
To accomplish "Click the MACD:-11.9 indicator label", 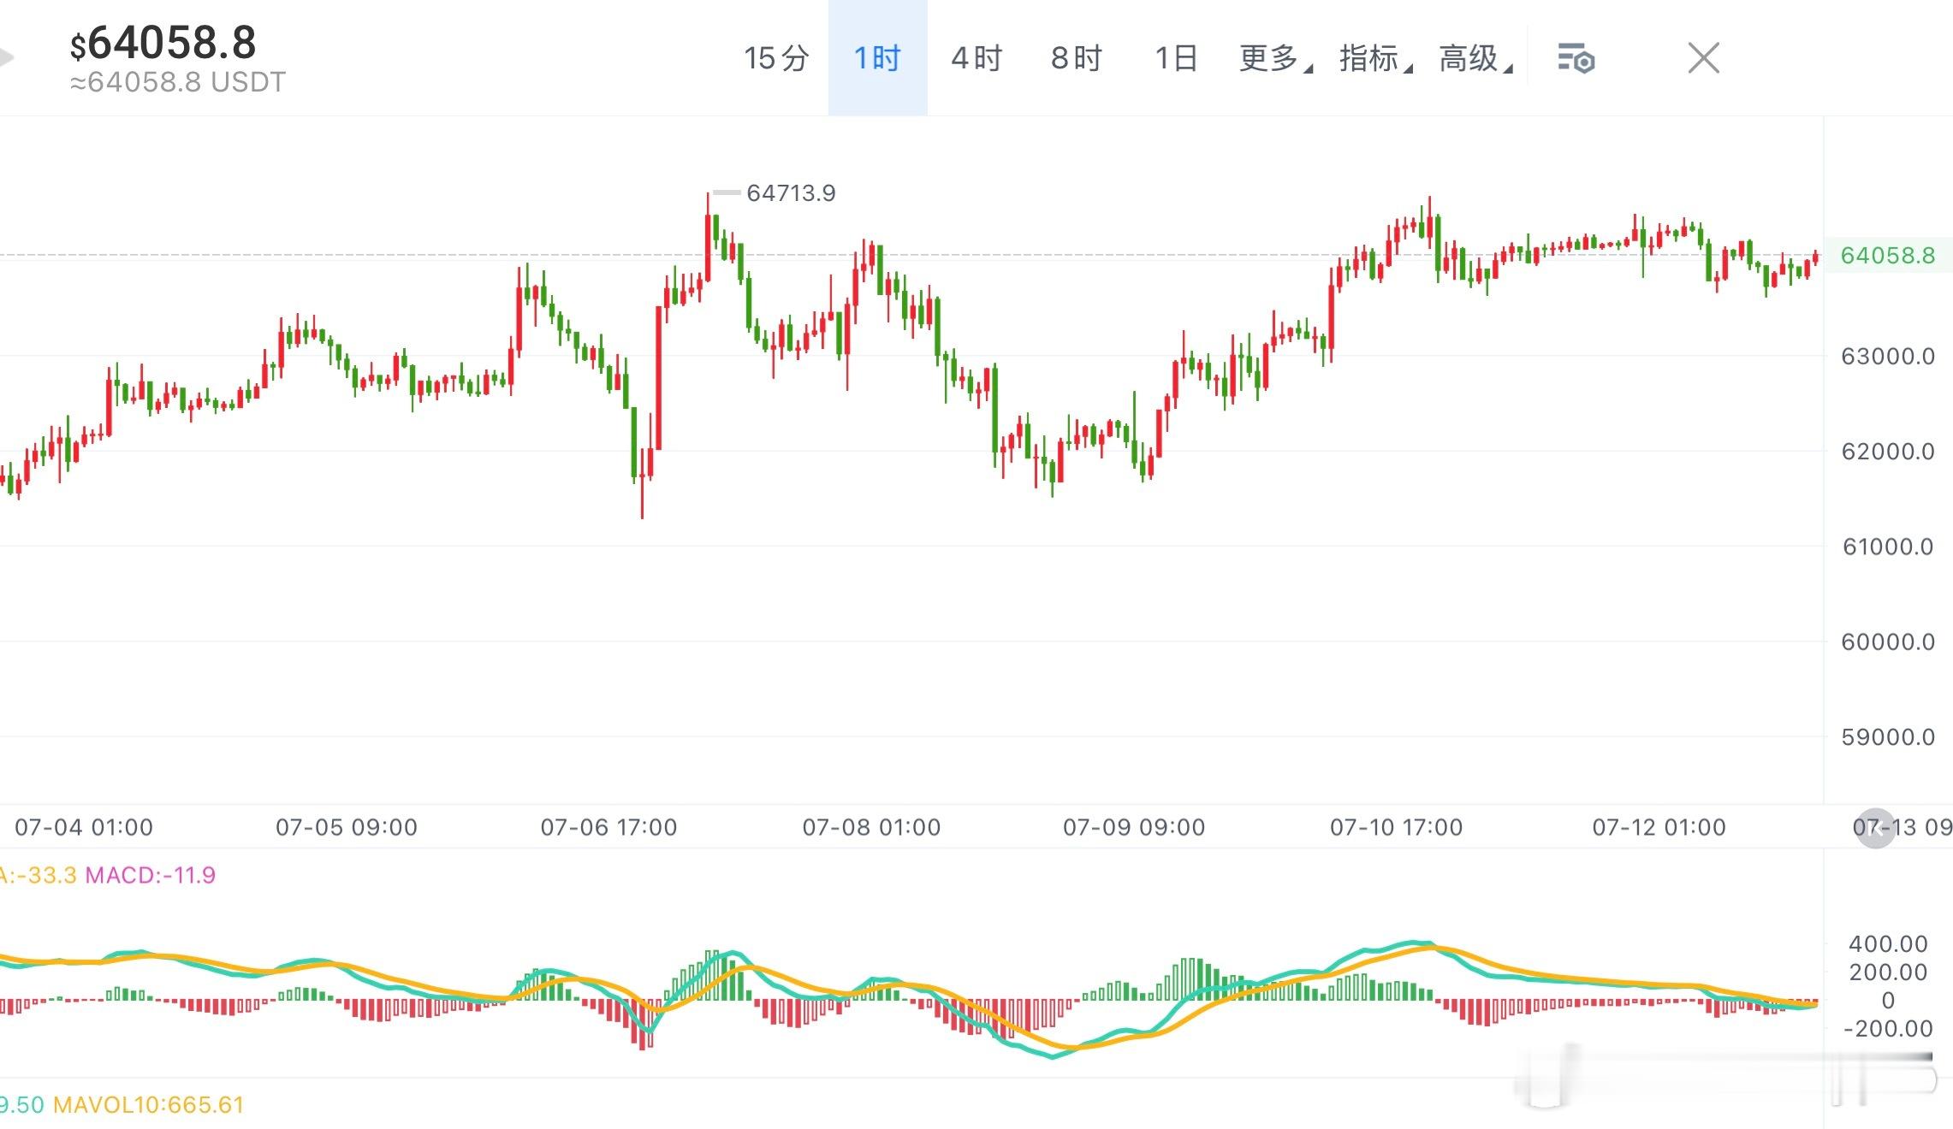I will pyautogui.click(x=150, y=875).
